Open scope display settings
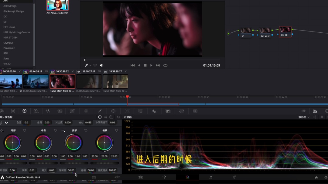328x184 pixels. click(315, 117)
